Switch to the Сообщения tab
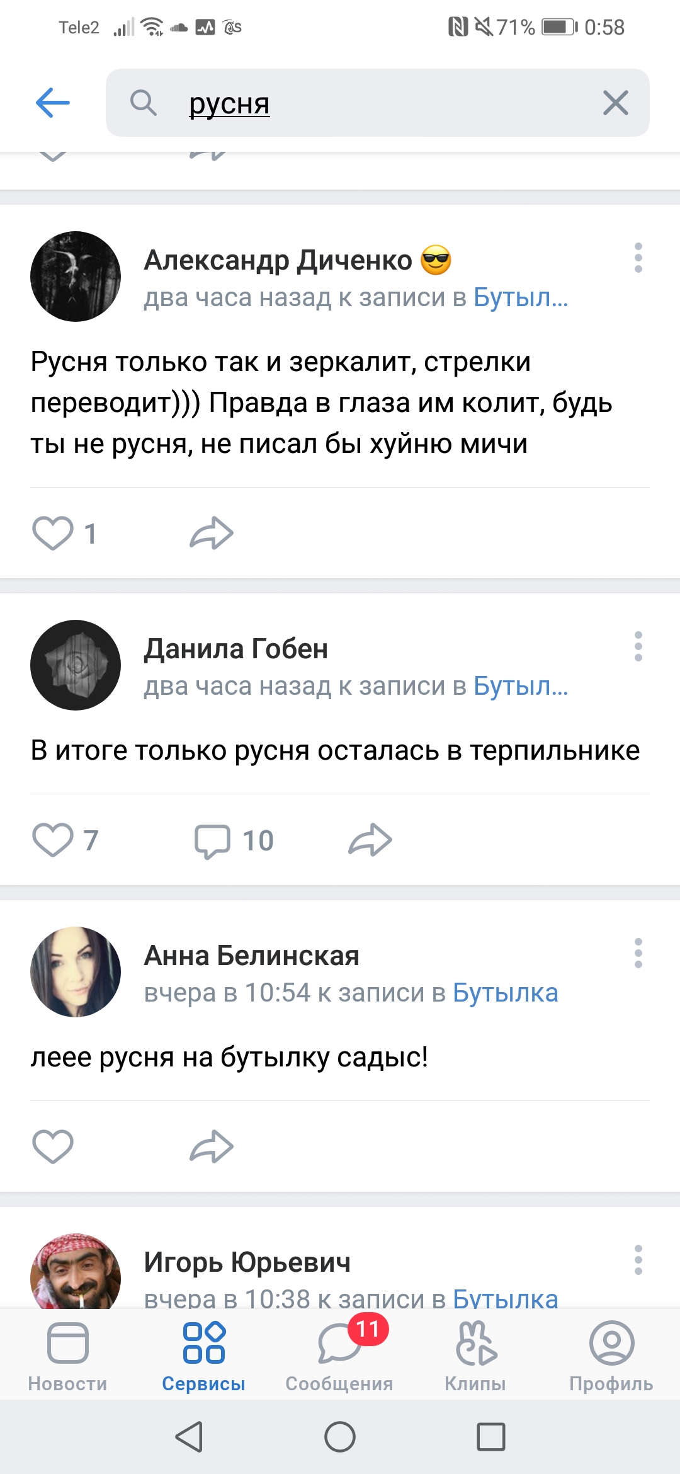 pyautogui.click(x=339, y=1356)
